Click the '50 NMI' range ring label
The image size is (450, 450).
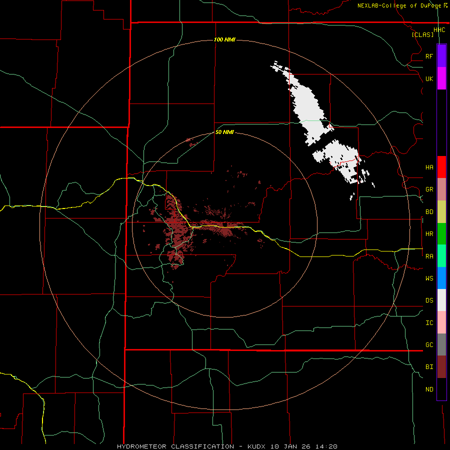tap(224, 132)
